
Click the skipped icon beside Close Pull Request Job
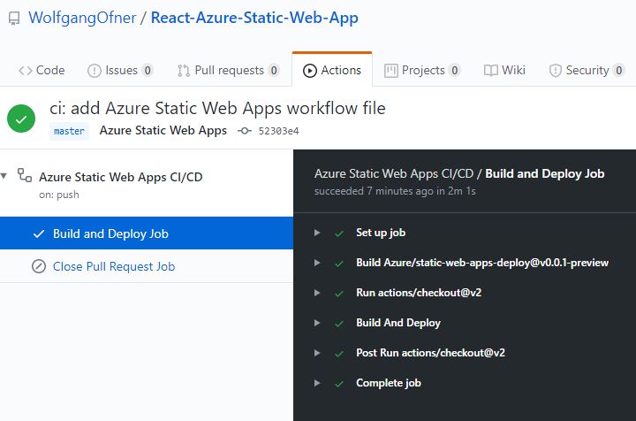click(39, 266)
